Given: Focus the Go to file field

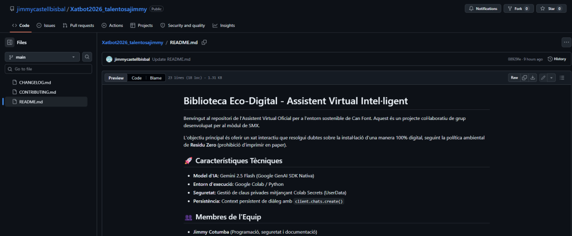Looking at the screenshot, I should click(48, 69).
